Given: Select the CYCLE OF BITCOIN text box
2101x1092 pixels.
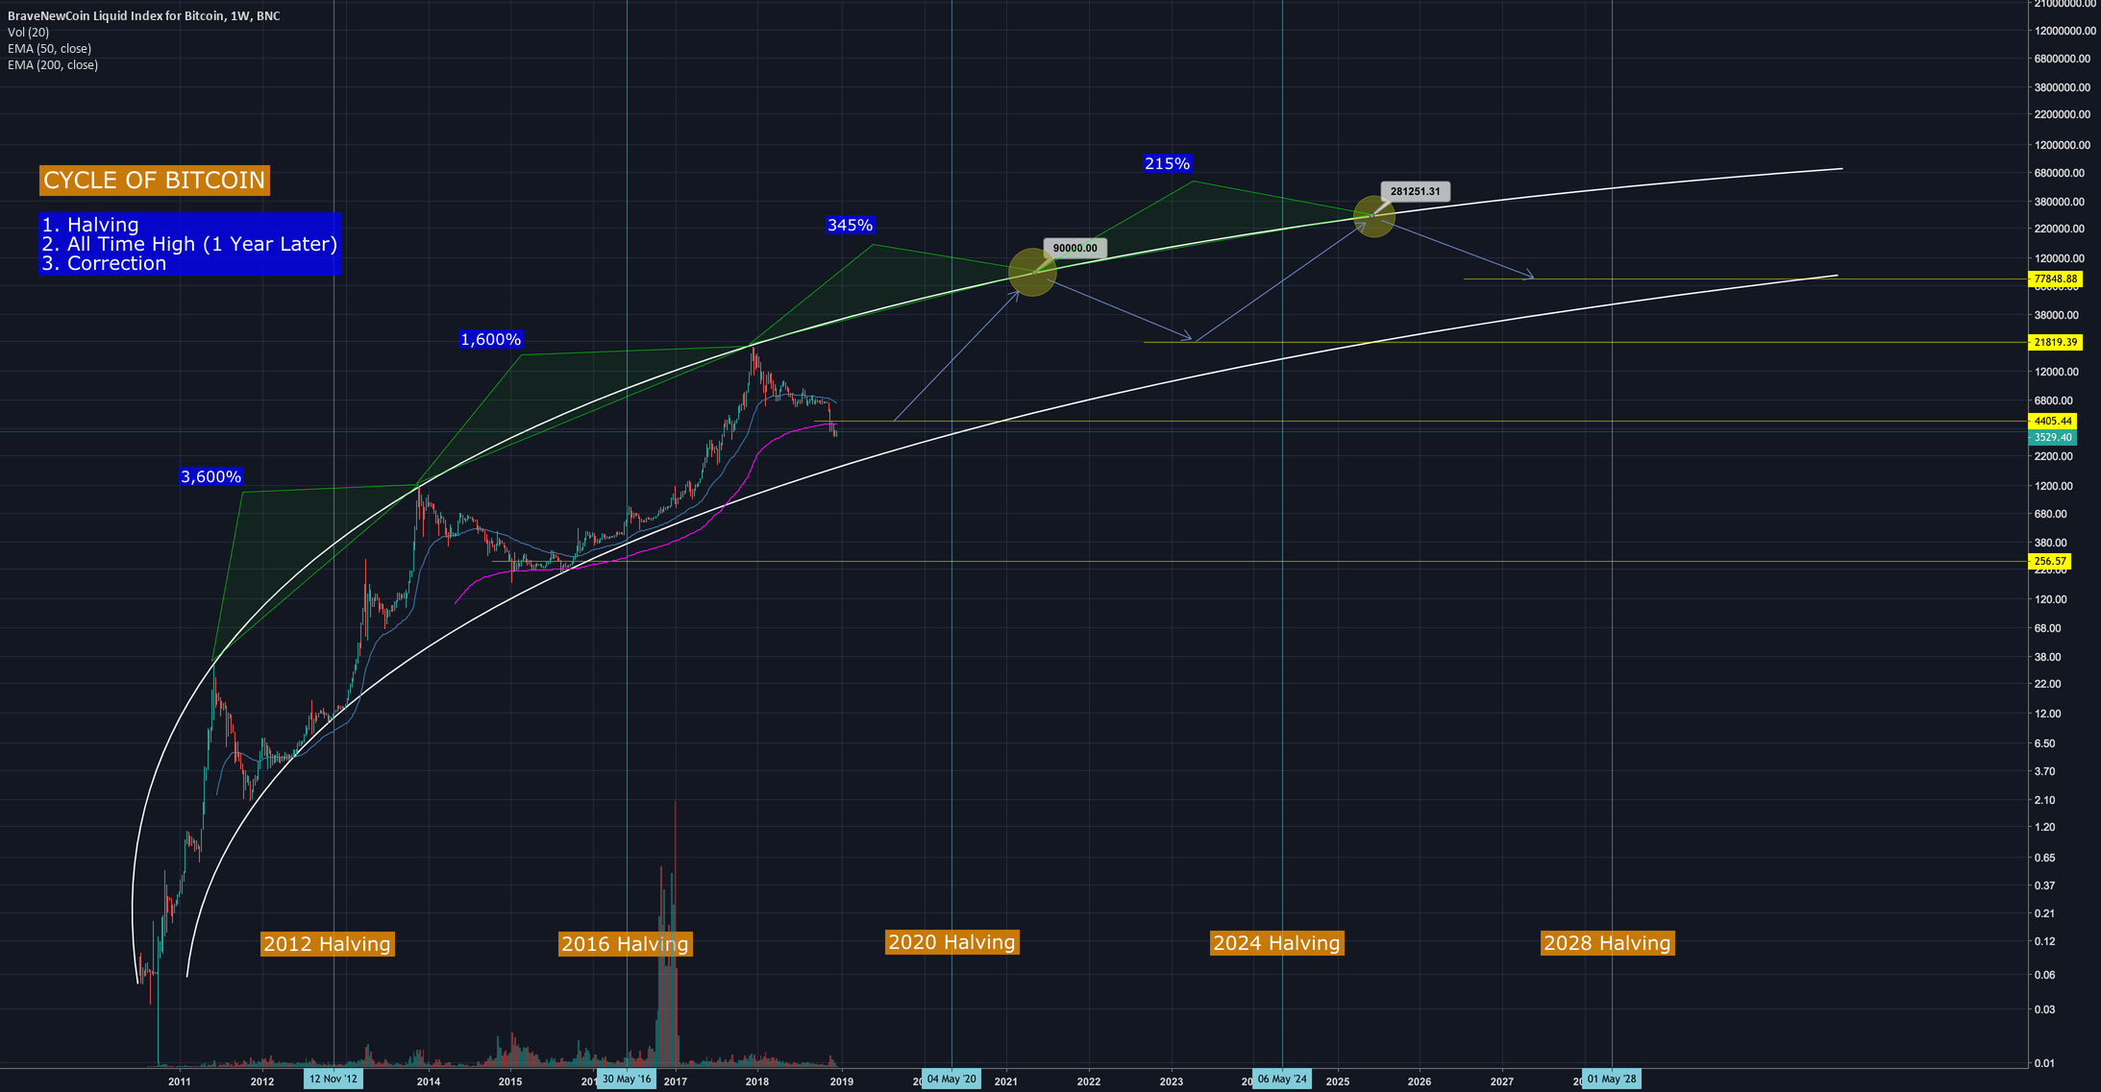Looking at the screenshot, I should pyautogui.click(x=153, y=181).
